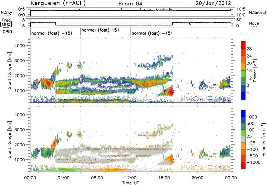Click the "20" tick on Power colorbar
This screenshot has height=185, width=267.
coord(249,63)
